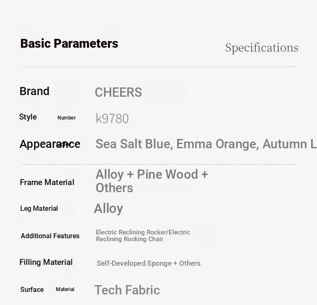The width and height of the screenshot is (317, 305).
Task: Select Alloy + Pine Wood + Others value
Action: point(152,181)
